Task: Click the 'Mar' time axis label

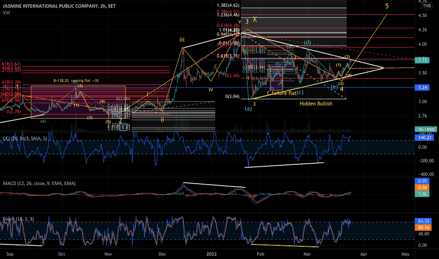Action: 307,254
